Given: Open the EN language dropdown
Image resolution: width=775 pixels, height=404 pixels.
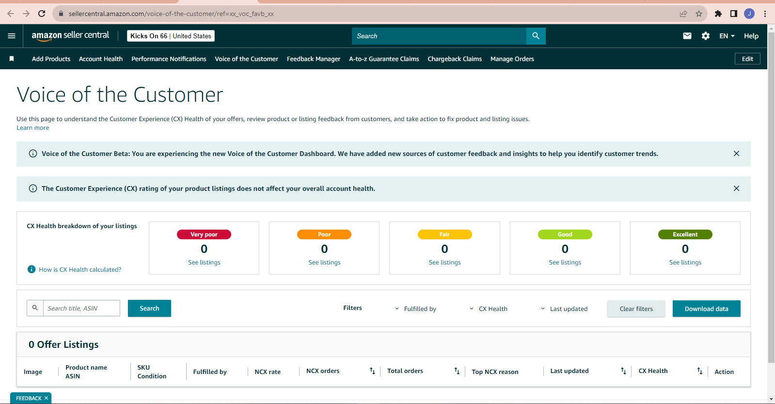Looking at the screenshot, I should click(x=727, y=36).
